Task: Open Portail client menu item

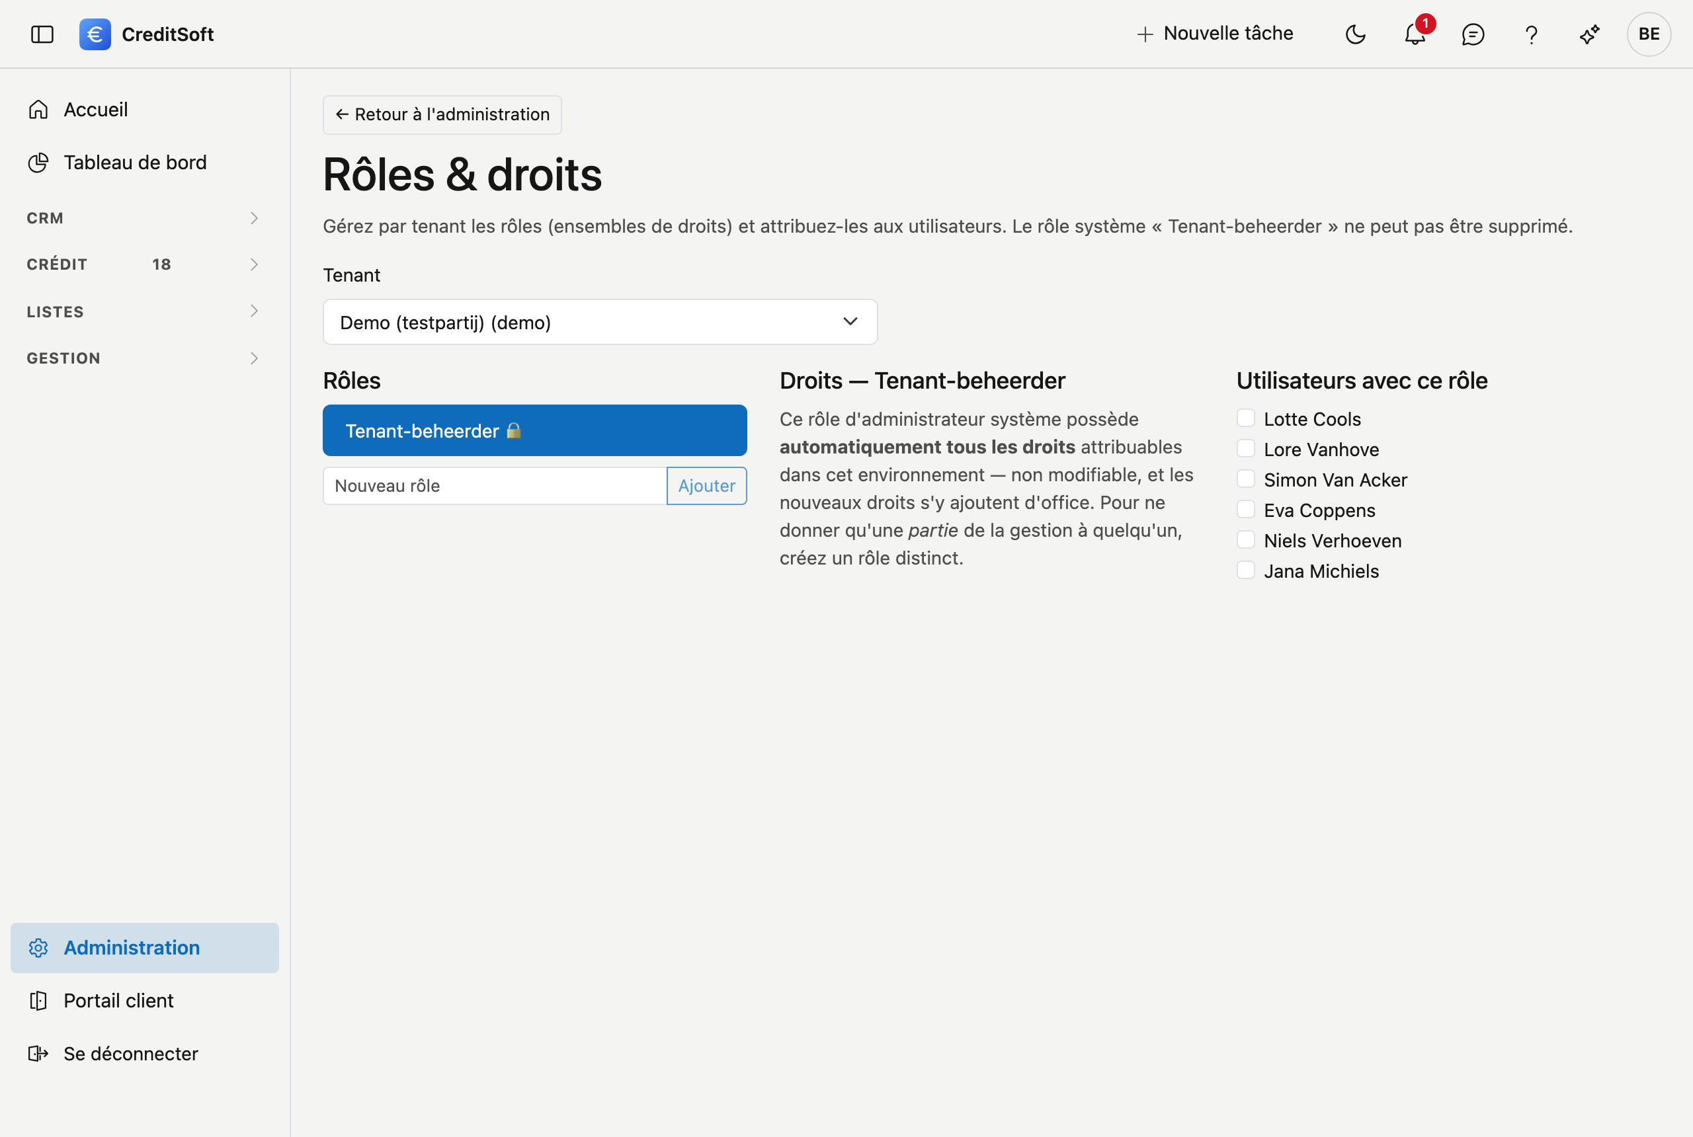Action: point(144,1001)
